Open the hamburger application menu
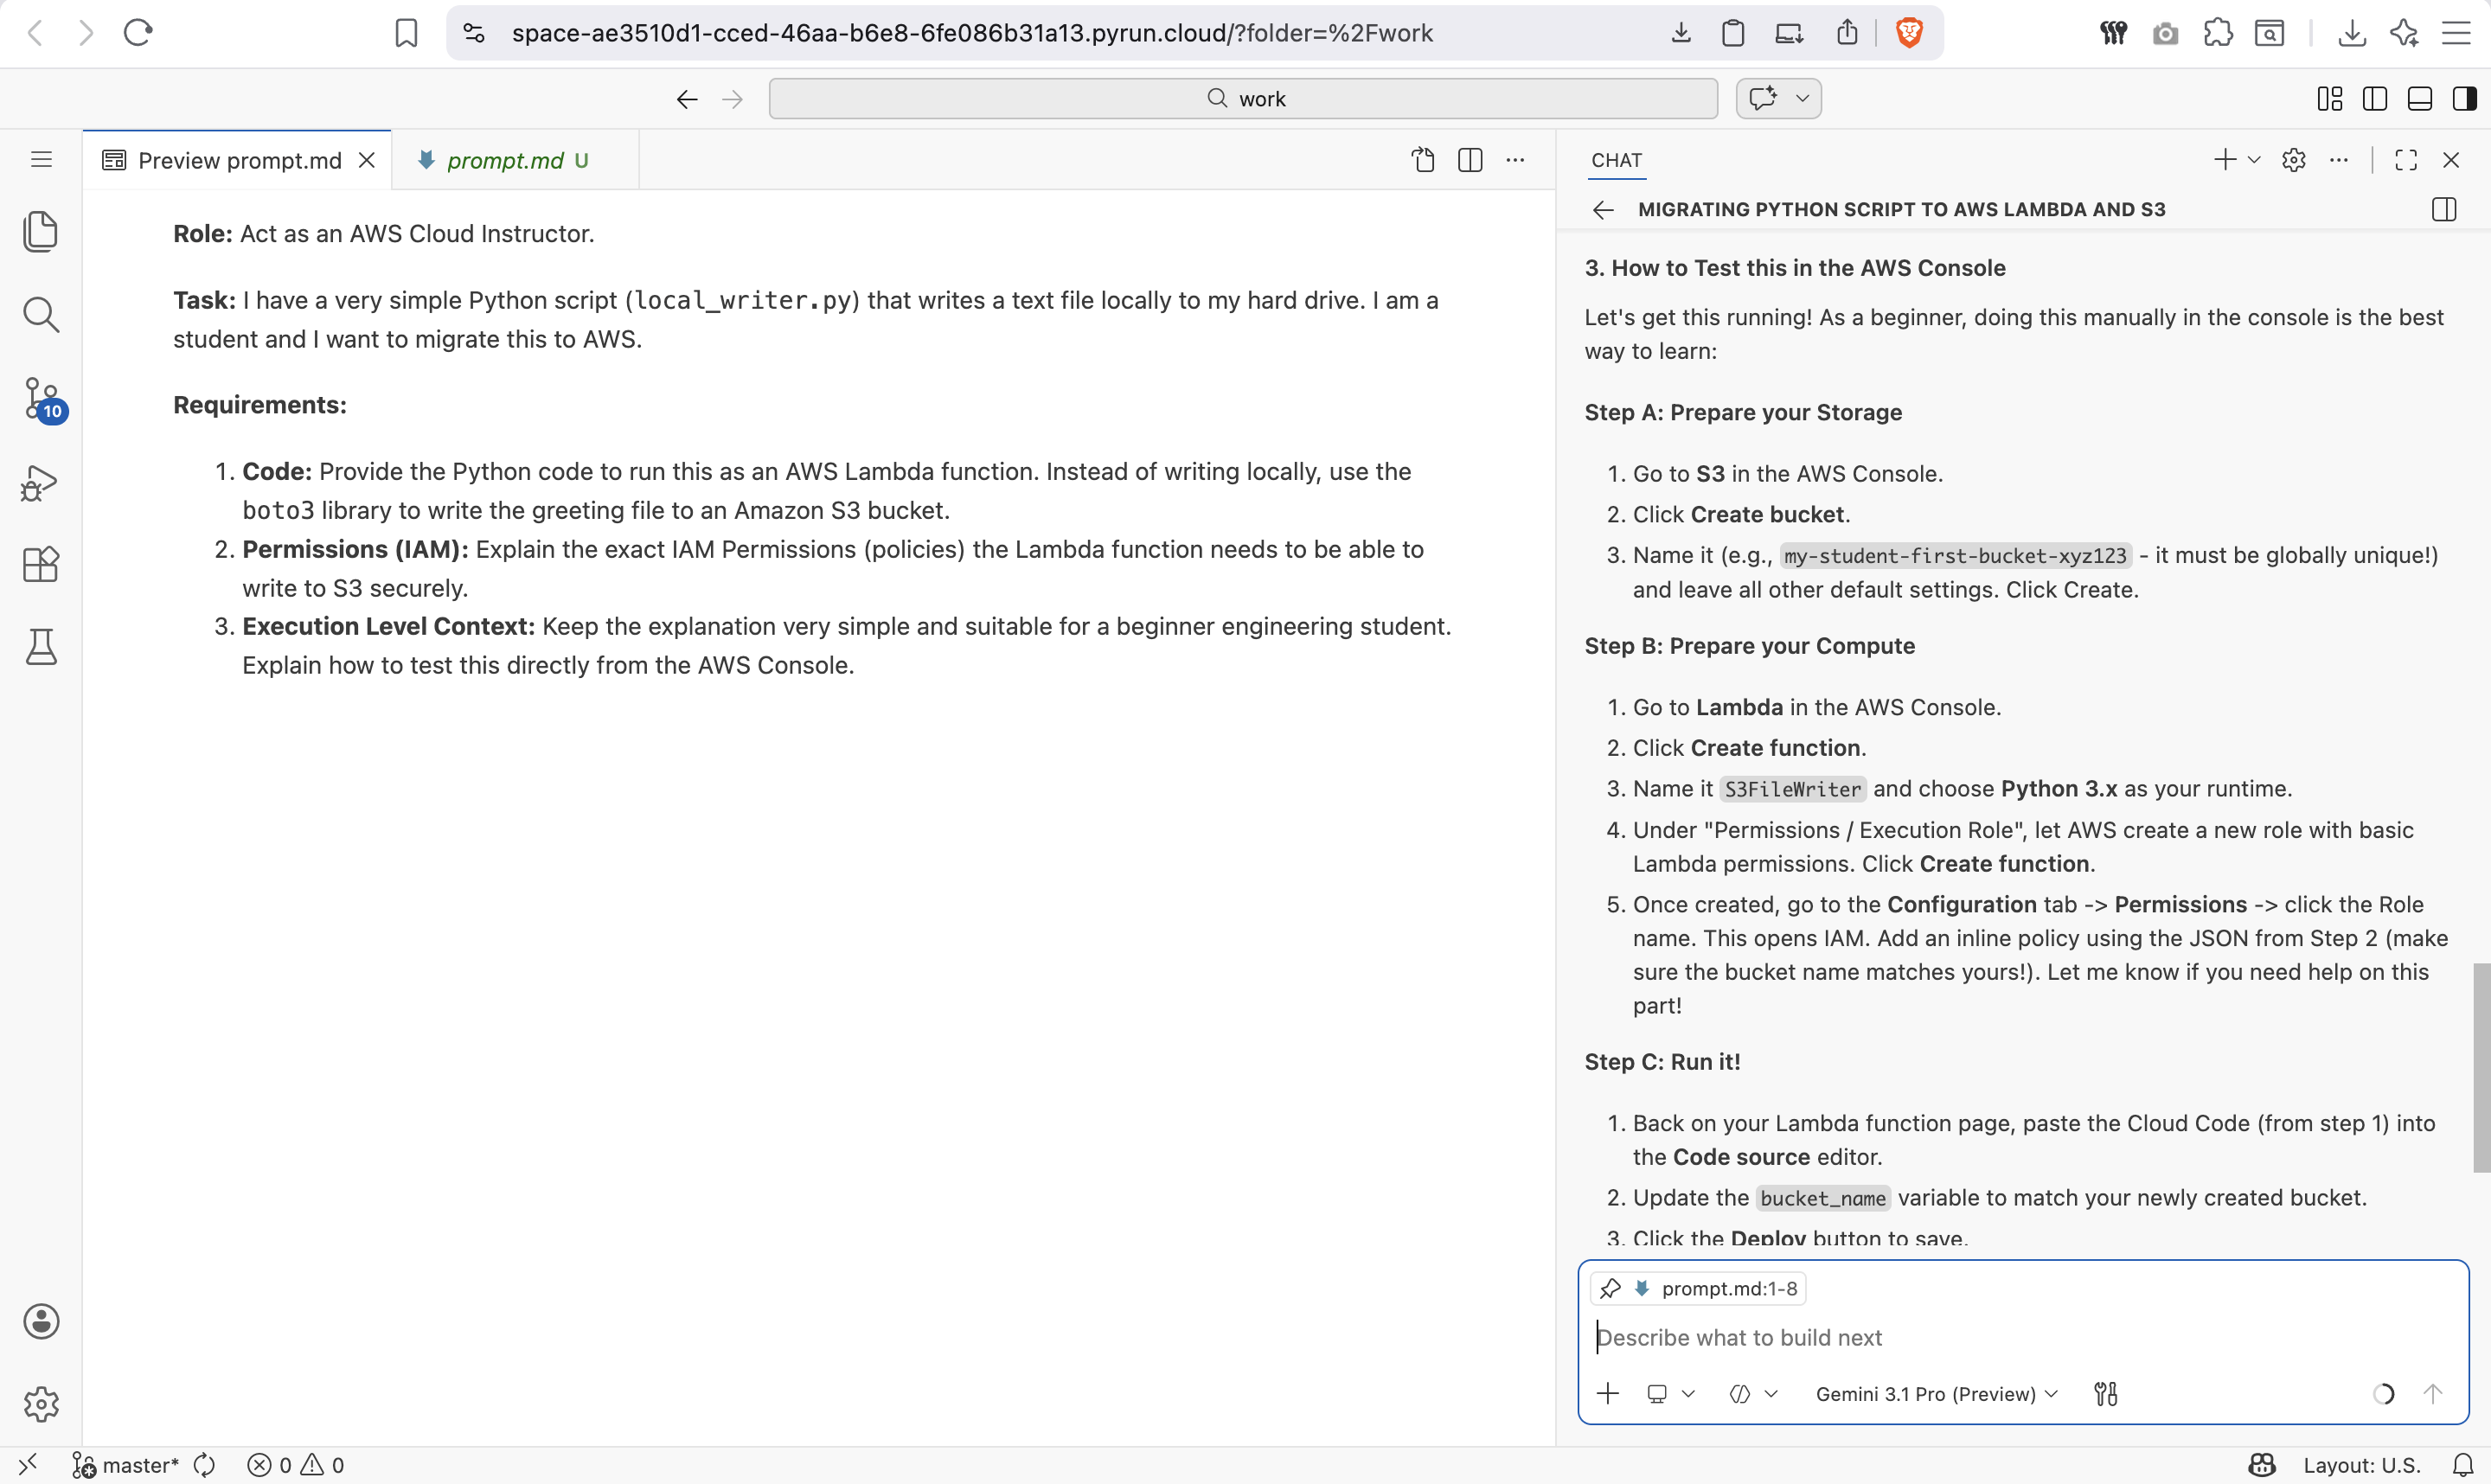 point(41,160)
